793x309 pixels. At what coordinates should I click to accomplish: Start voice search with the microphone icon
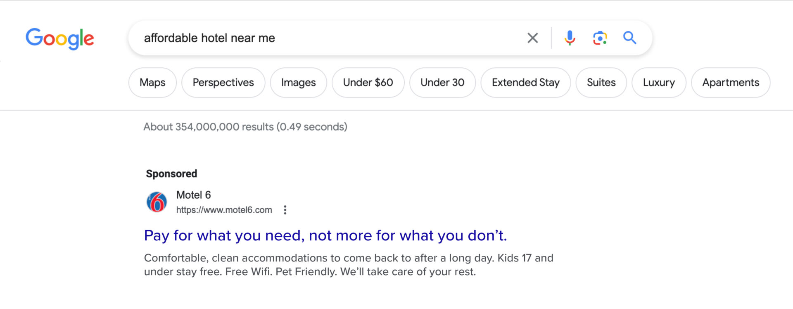point(570,38)
